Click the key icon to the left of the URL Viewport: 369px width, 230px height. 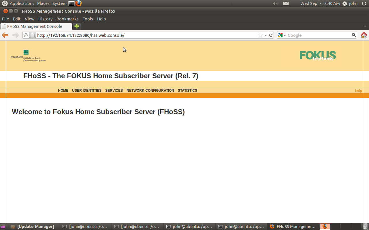[x=26, y=35]
